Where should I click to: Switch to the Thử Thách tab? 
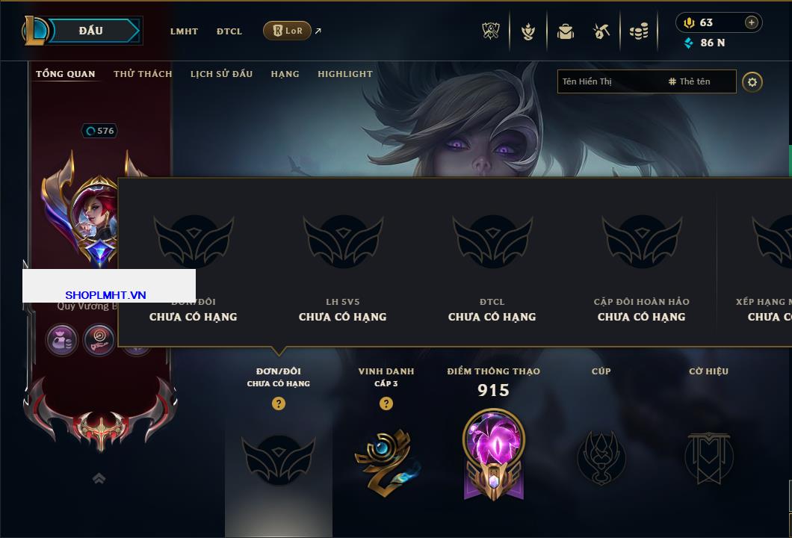[x=143, y=74]
